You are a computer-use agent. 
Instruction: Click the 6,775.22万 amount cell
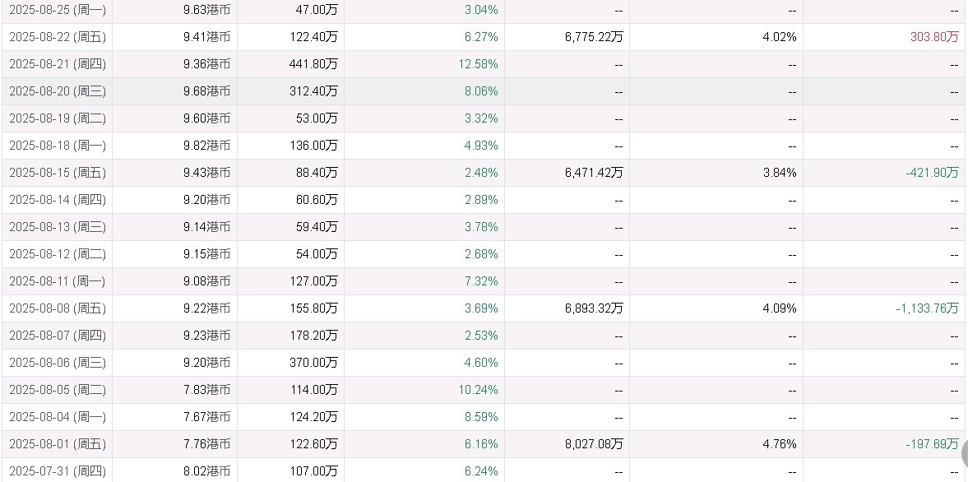pyautogui.click(x=593, y=37)
